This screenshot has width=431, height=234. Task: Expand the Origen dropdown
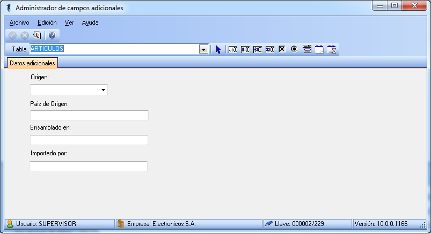[103, 90]
